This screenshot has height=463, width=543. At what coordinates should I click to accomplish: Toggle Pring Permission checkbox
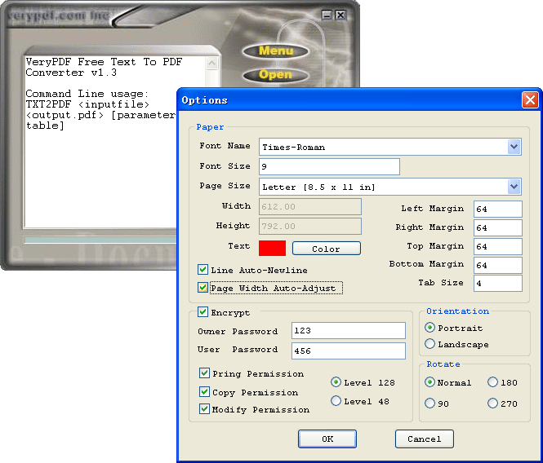click(x=204, y=373)
